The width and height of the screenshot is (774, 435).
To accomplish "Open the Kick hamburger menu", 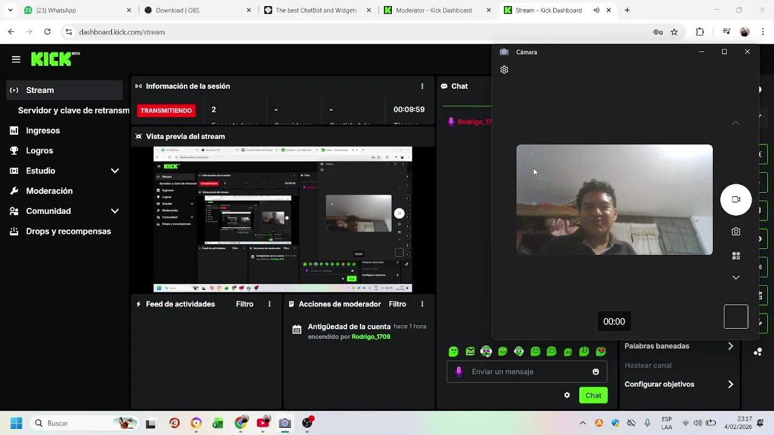I will (x=16, y=59).
